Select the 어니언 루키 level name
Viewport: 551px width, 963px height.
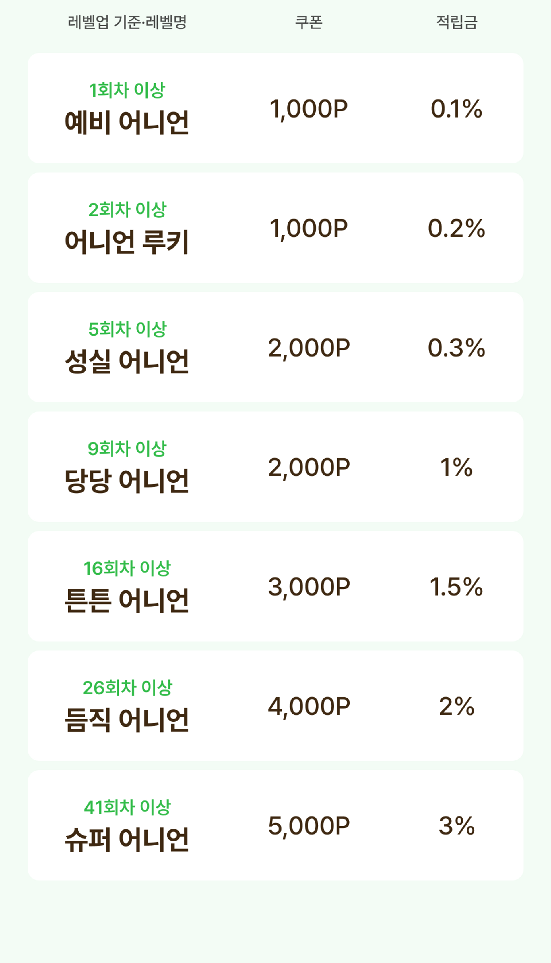tap(127, 242)
